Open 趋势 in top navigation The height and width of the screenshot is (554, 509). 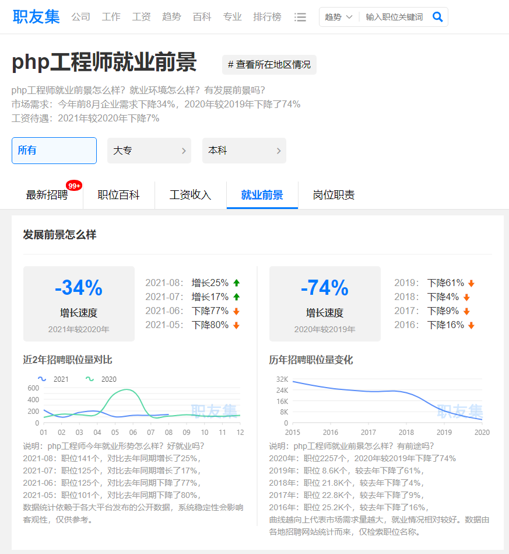(171, 17)
